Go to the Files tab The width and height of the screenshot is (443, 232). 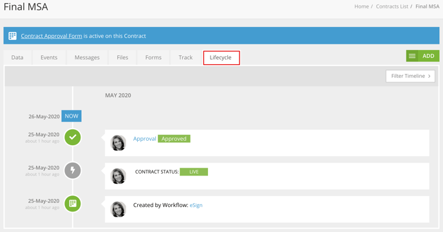coord(122,57)
